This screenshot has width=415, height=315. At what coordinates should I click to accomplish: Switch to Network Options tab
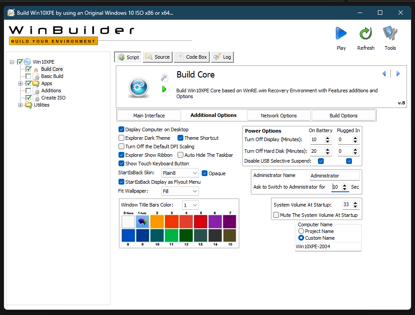point(279,116)
